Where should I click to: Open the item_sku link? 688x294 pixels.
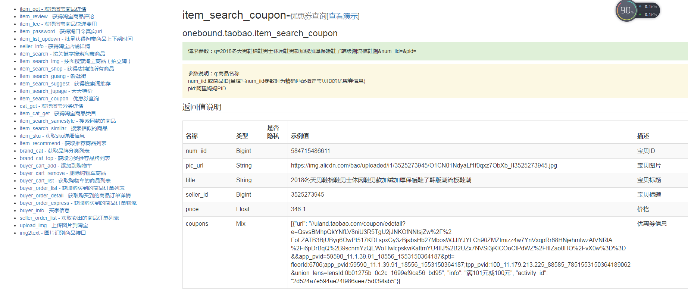(x=52, y=136)
